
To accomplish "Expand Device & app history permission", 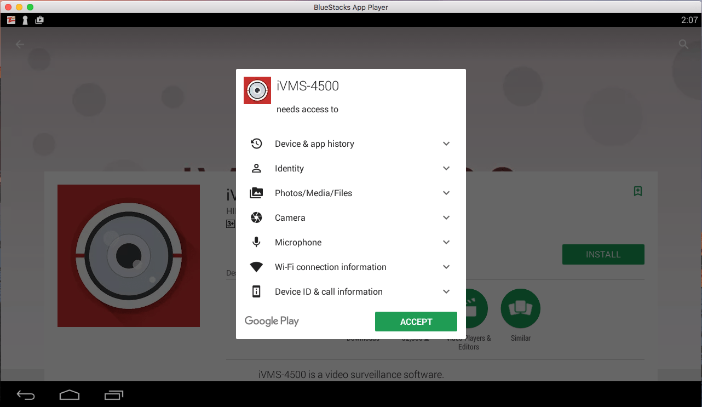I will coord(446,144).
